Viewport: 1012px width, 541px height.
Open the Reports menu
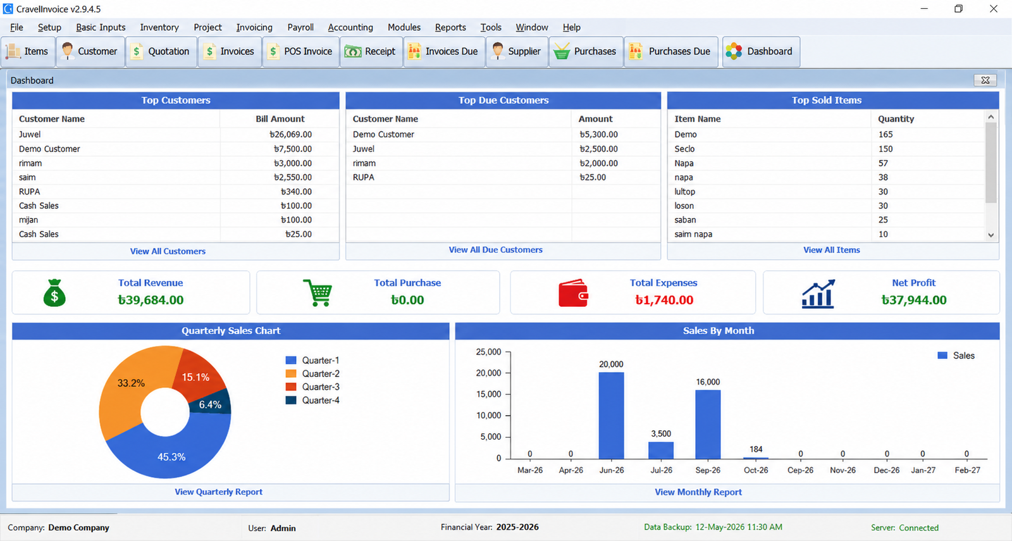pos(450,27)
